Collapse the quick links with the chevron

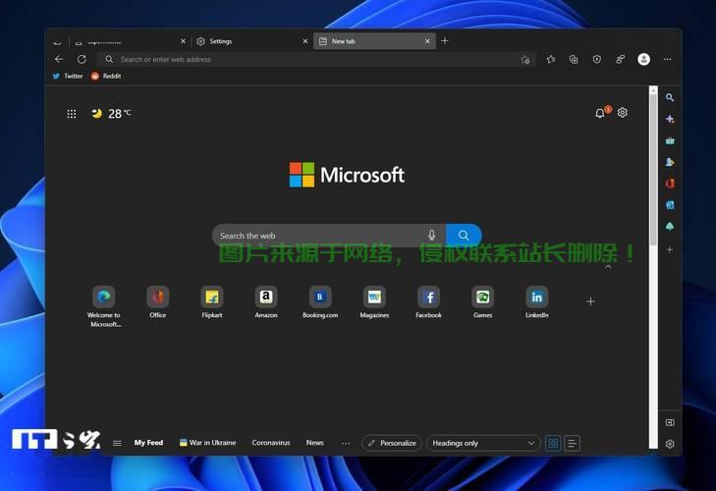[608, 267]
